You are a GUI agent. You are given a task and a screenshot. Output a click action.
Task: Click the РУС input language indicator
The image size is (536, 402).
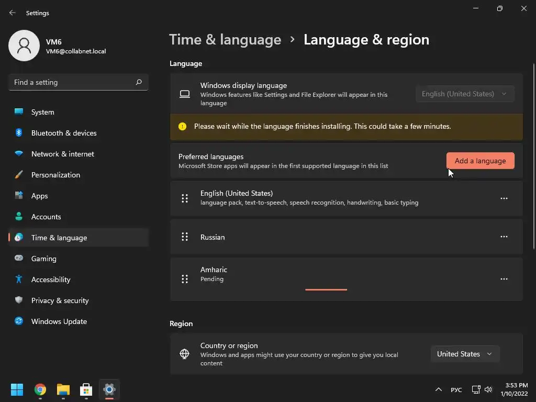click(x=456, y=389)
